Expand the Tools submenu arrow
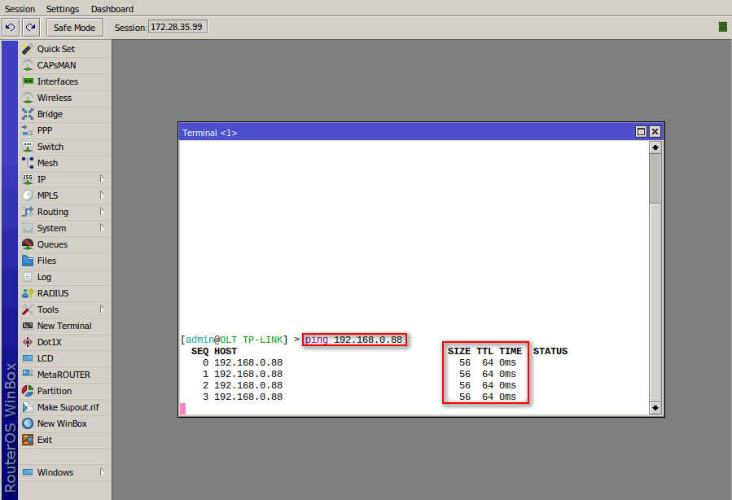Viewport: 732px width, 500px height. pos(102,309)
